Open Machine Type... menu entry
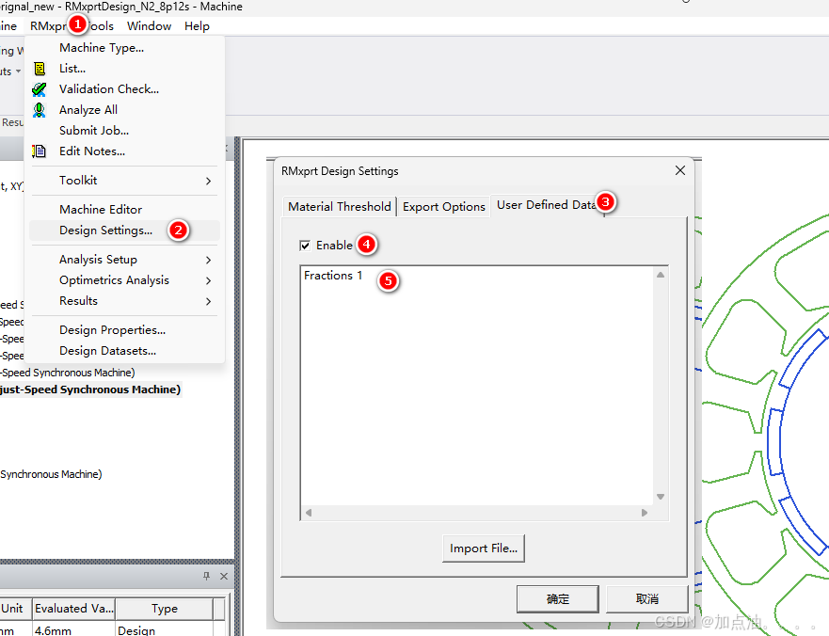 coord(102,48)
